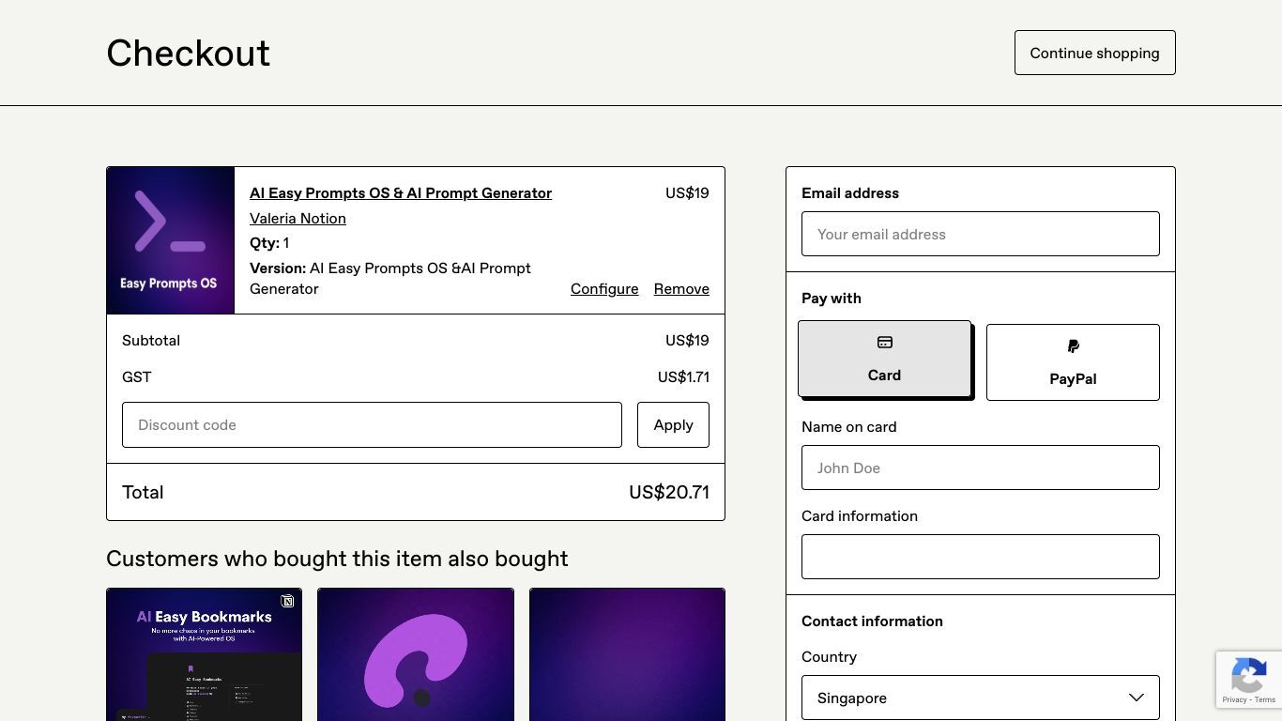Image resolution: width=1282 pixels, height=721 pixels.
Task: Open the AI Easy Bookmarks recommended product
Action: pyautogui.click(x=204, y=654)
